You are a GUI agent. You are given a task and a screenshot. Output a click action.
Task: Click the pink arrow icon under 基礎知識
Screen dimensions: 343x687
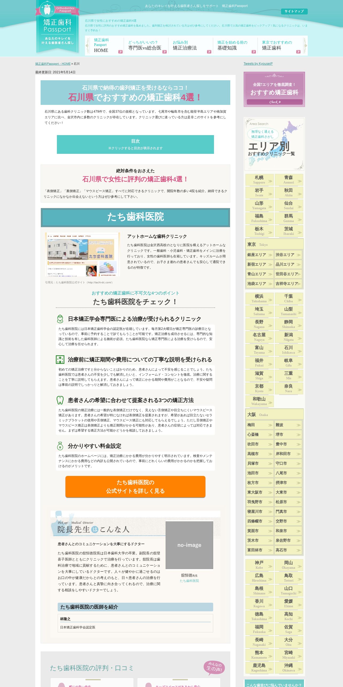click(254, 52)
